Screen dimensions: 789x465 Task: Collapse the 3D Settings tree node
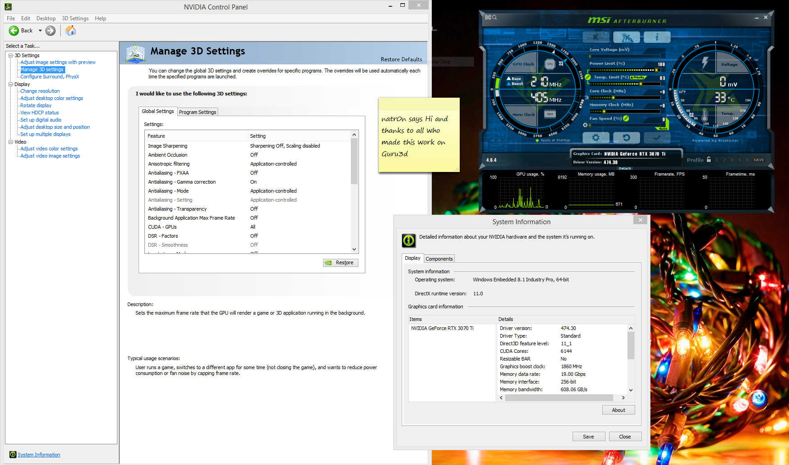tap(10, 55)
